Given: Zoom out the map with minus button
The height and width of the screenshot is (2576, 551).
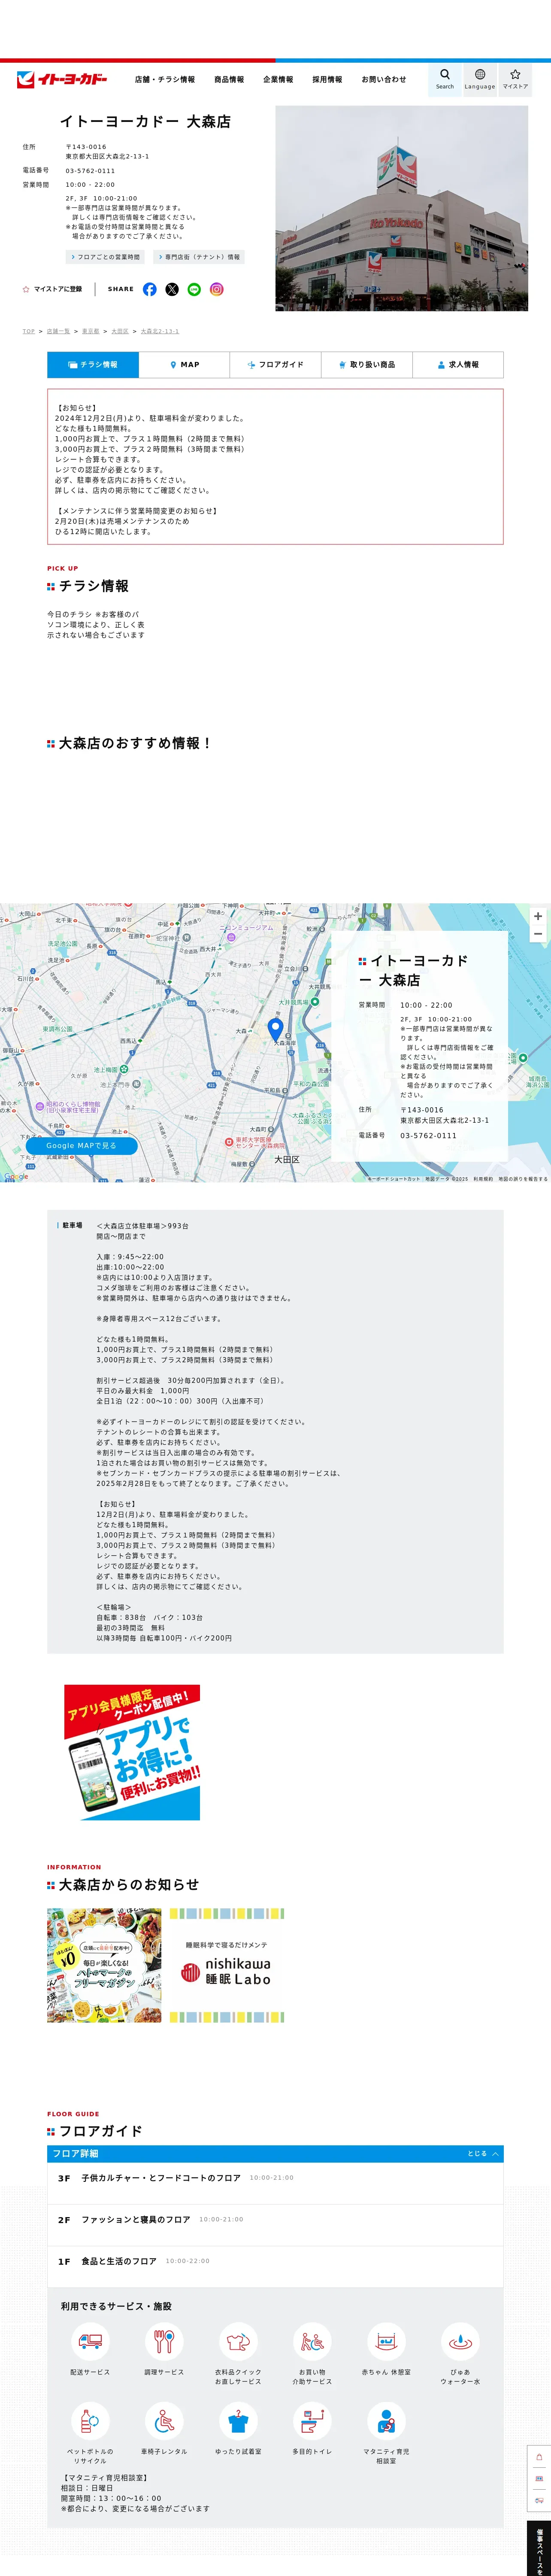Looking at the screenshot, I should pos(538,934).
